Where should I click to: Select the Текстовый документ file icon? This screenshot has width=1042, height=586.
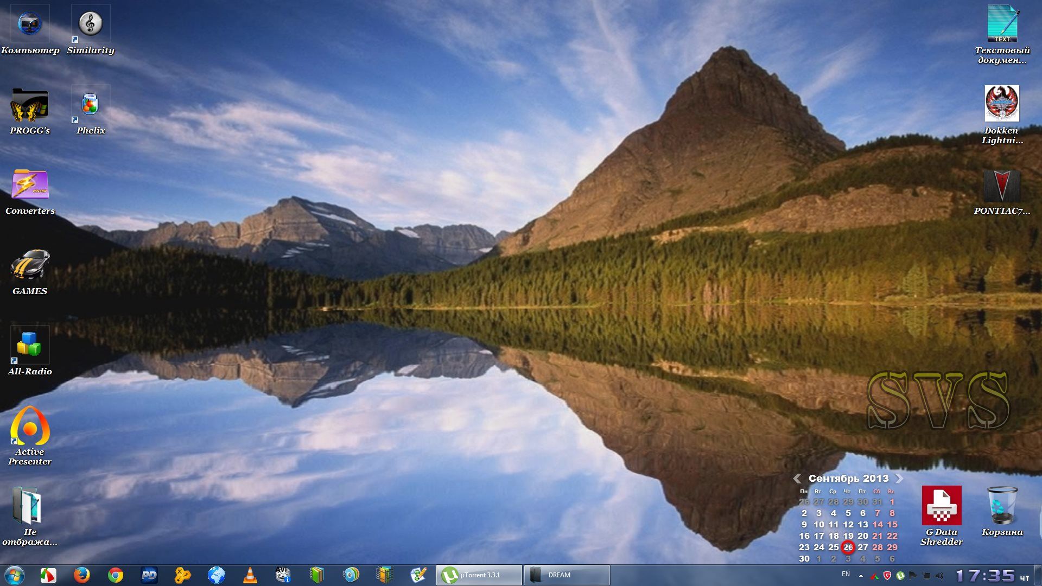[x=1002, y=35]
